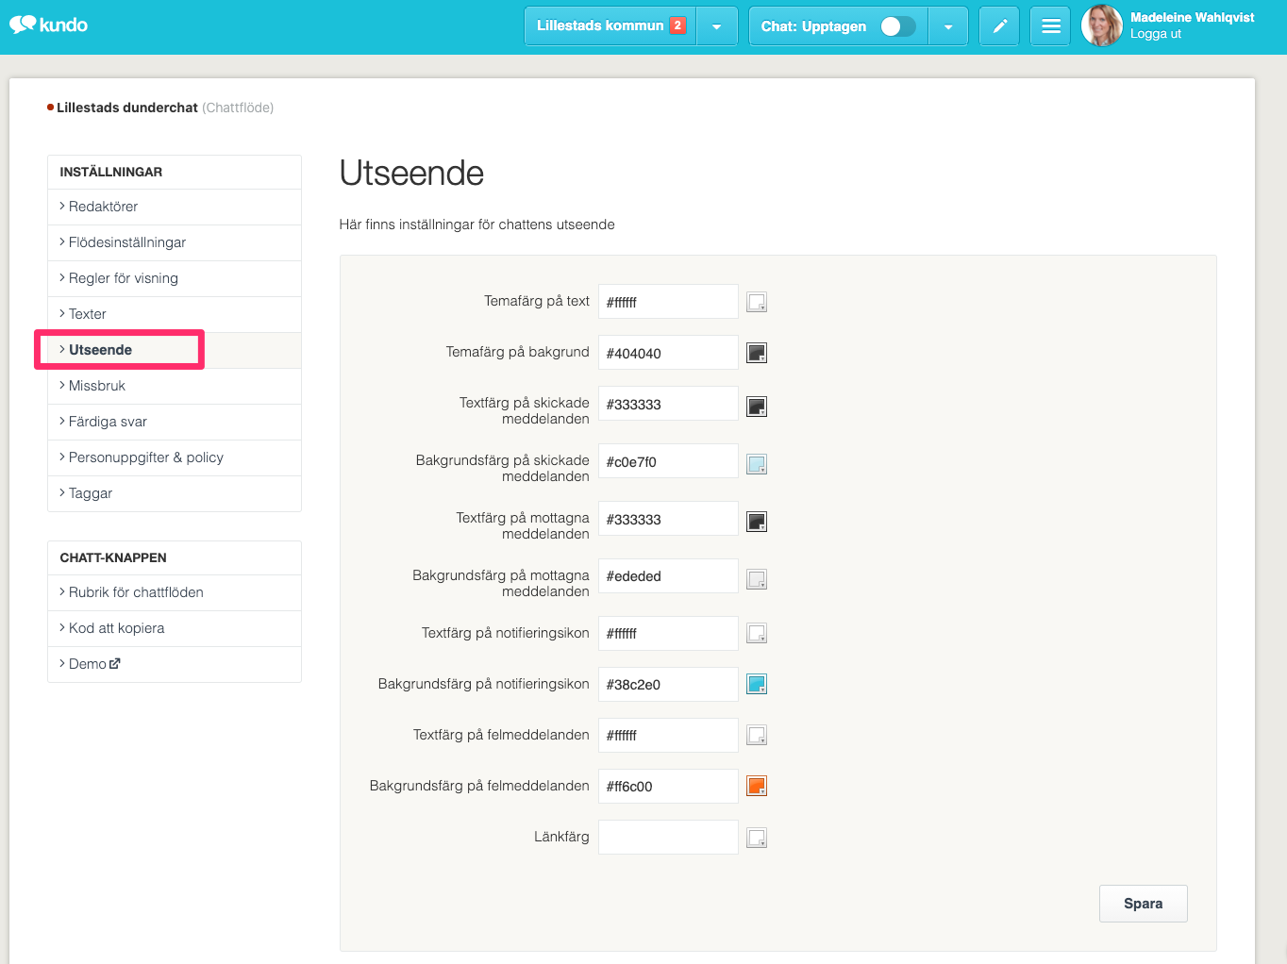Image resolution: width=1287 pixels, height=964 pixels.
Task: Click the Kundo logo
Action: click(49, 25)
